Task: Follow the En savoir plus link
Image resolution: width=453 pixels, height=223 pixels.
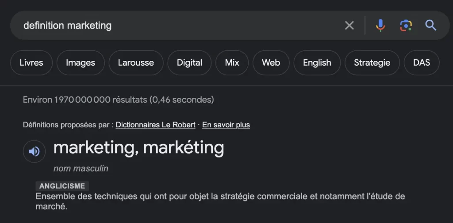Action: pos(226,125)
